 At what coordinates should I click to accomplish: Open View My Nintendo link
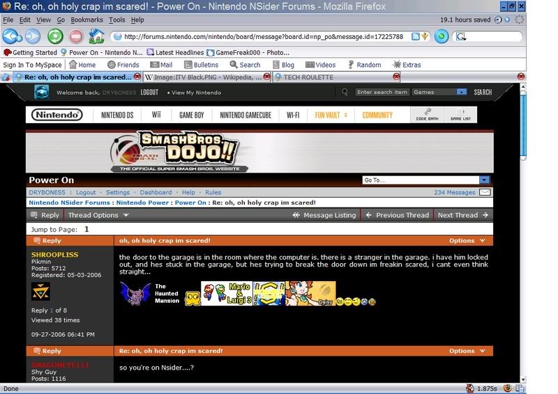pyautogui.click(x=196, y=93)
